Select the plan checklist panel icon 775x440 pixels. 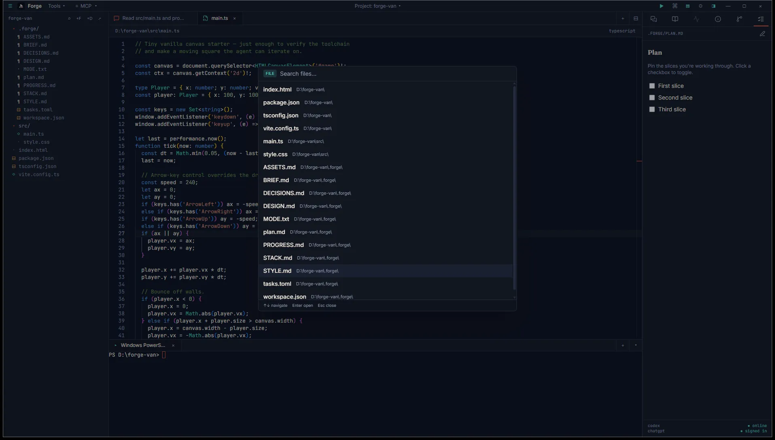tap(761, 19)
